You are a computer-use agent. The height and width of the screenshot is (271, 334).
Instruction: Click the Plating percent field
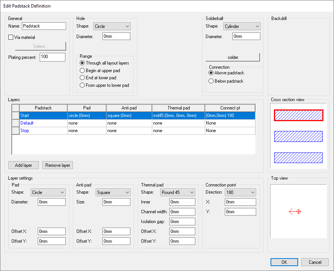point(52,57)
